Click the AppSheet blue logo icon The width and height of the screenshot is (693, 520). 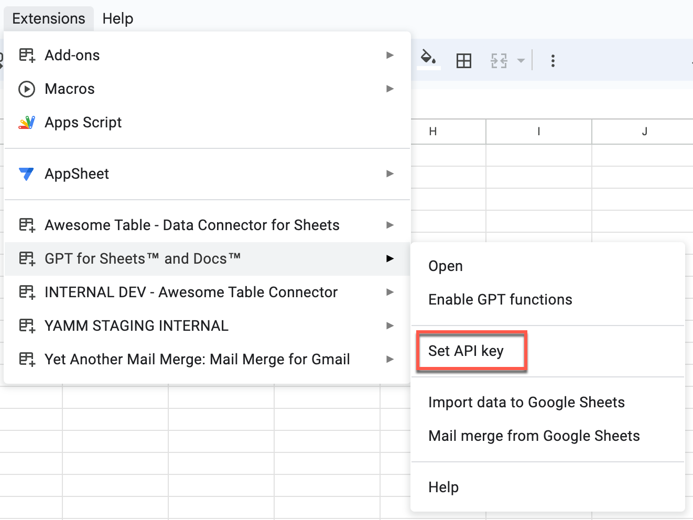[26, 174]
